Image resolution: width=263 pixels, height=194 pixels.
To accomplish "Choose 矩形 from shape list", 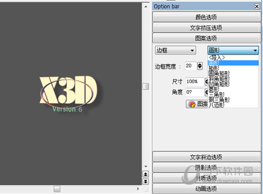I will (x=233, y=68).
